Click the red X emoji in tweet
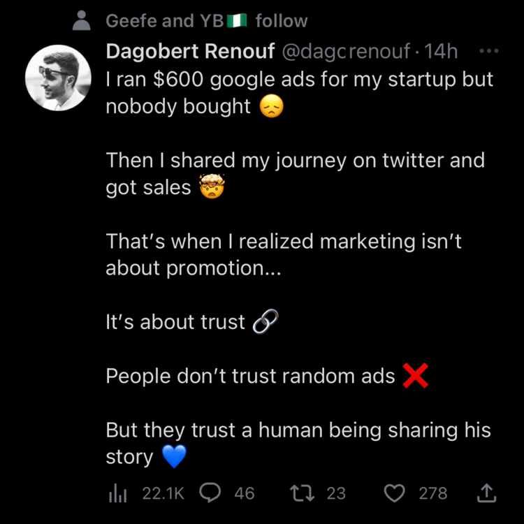 point(416,377)
